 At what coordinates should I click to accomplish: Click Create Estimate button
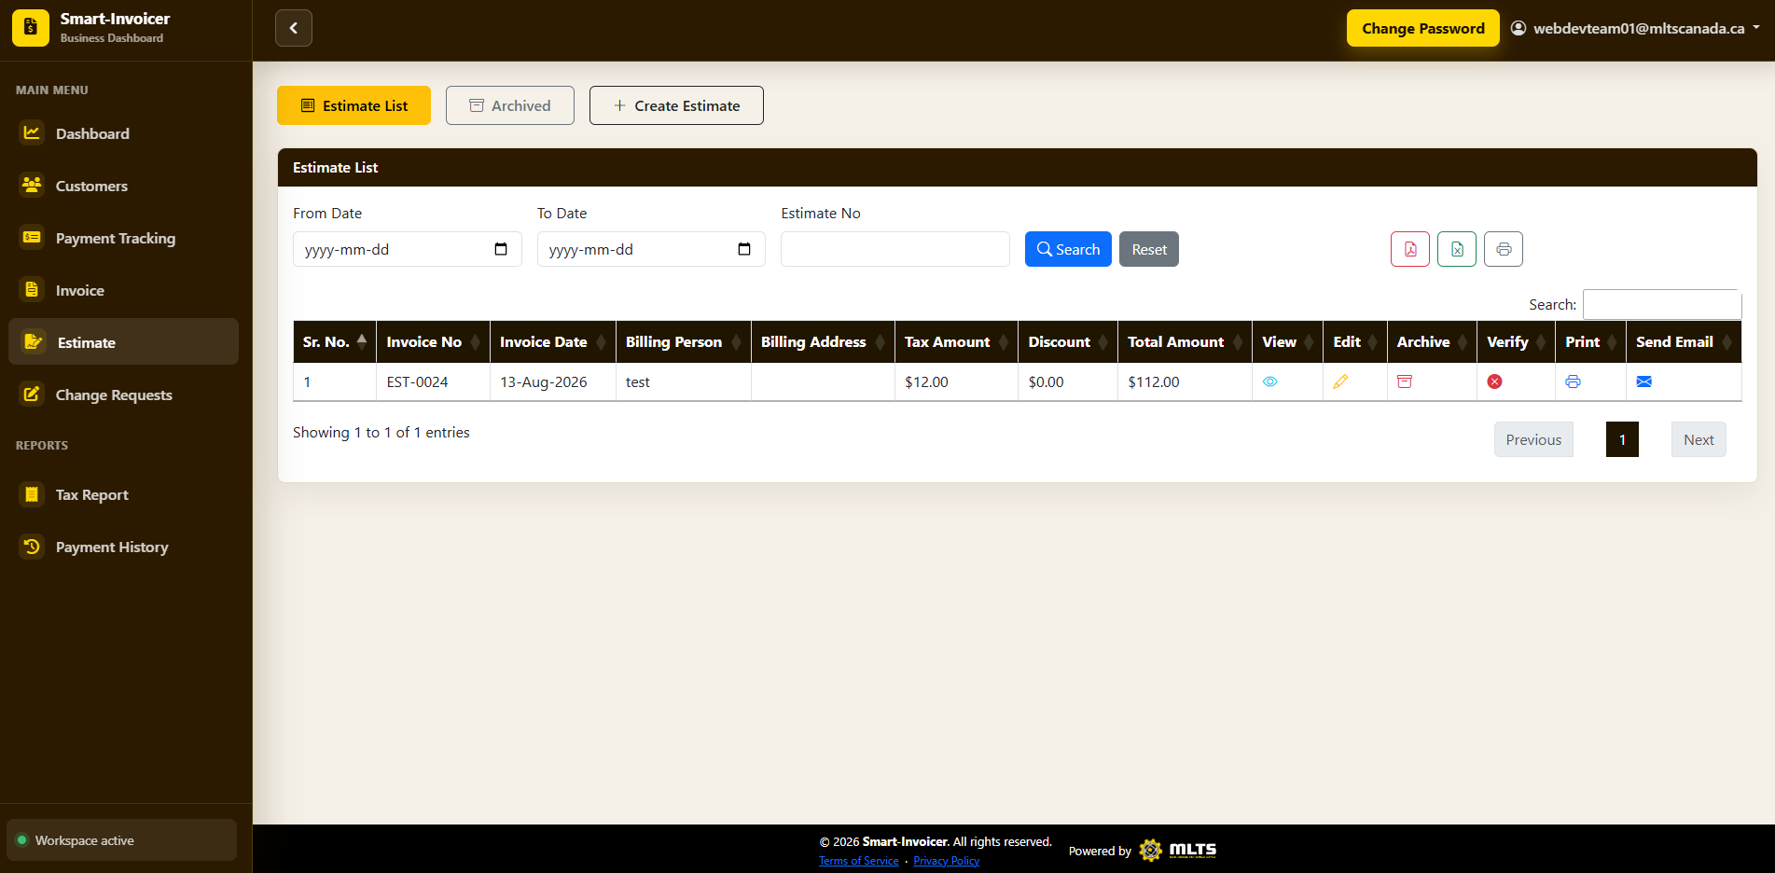tap(676, 105)
